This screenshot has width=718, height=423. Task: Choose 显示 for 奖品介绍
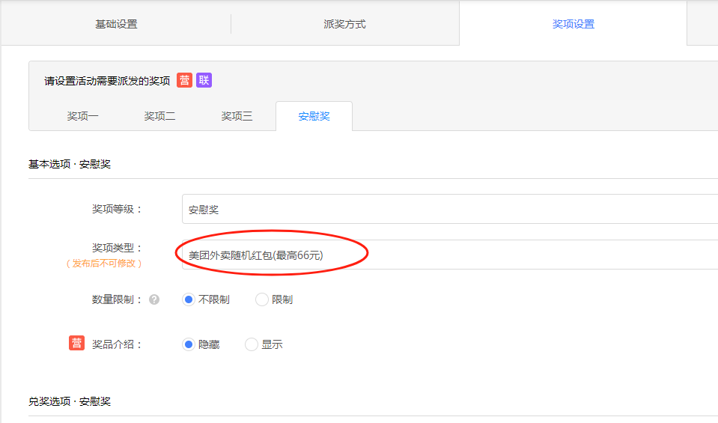pyautogui.click(x=251, y=344)
